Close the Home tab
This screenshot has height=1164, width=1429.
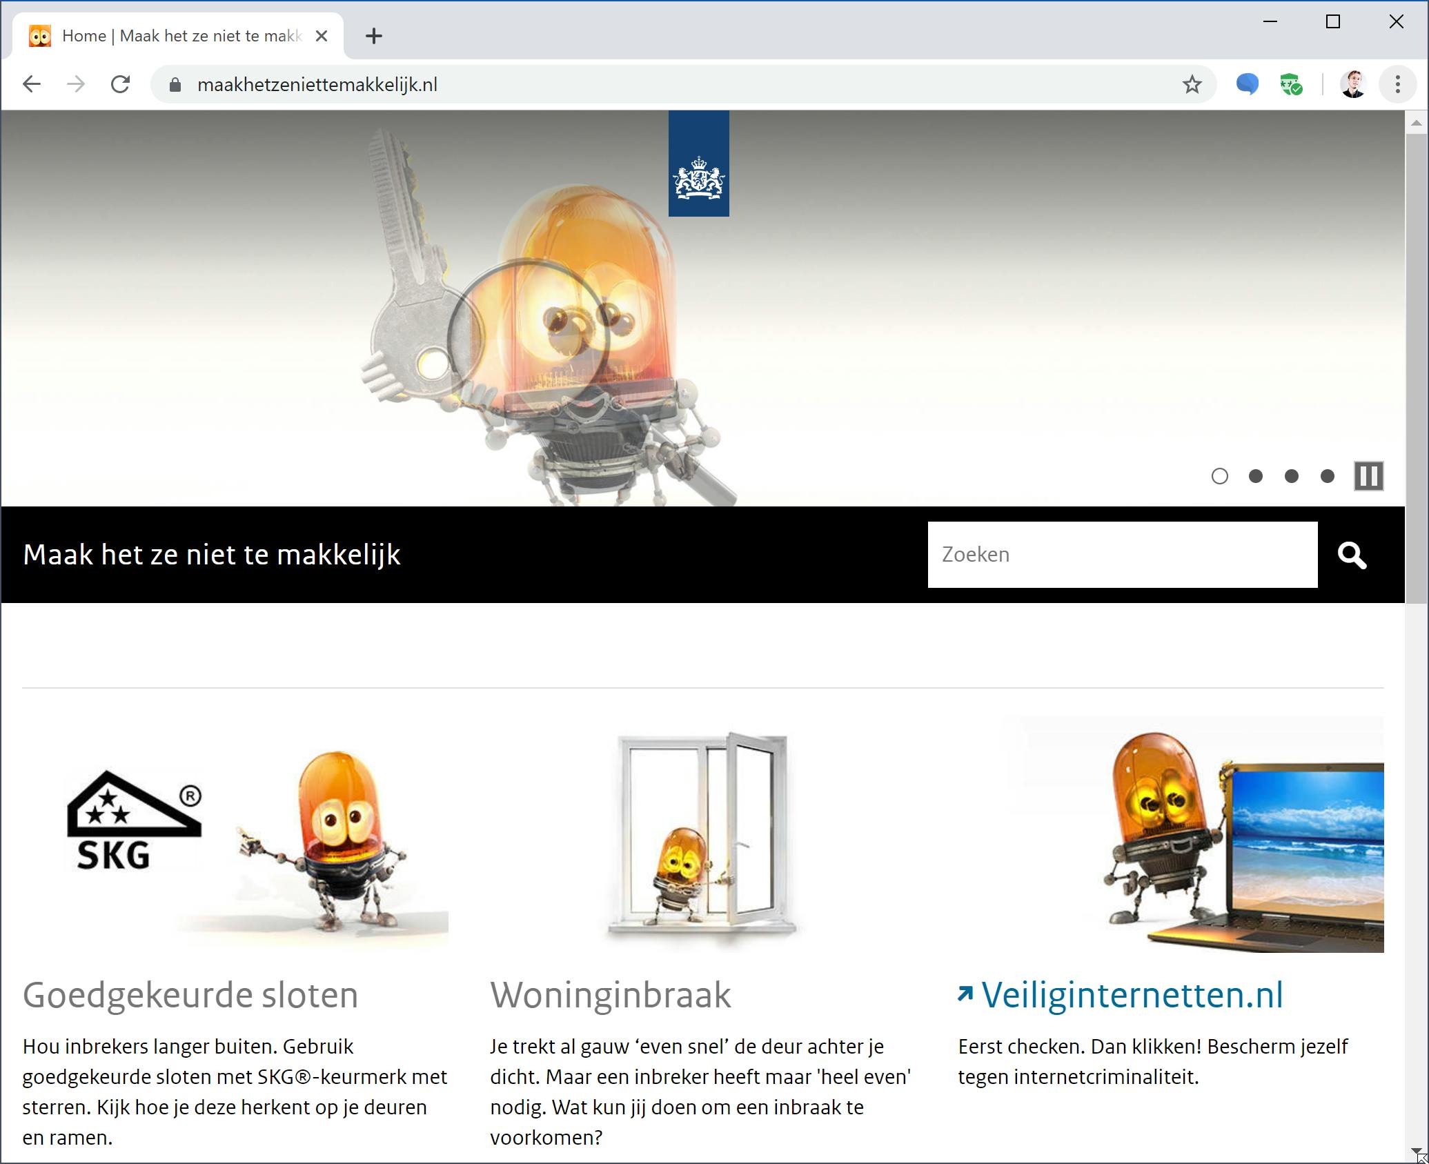[x=322, y=36]
